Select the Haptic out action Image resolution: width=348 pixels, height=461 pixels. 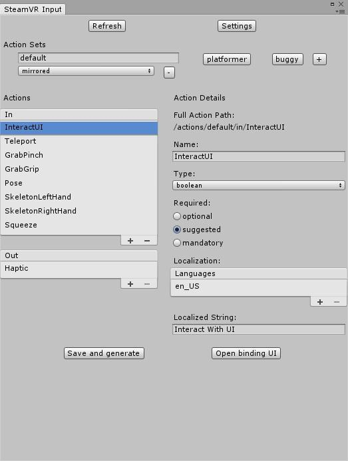point(79,268)
